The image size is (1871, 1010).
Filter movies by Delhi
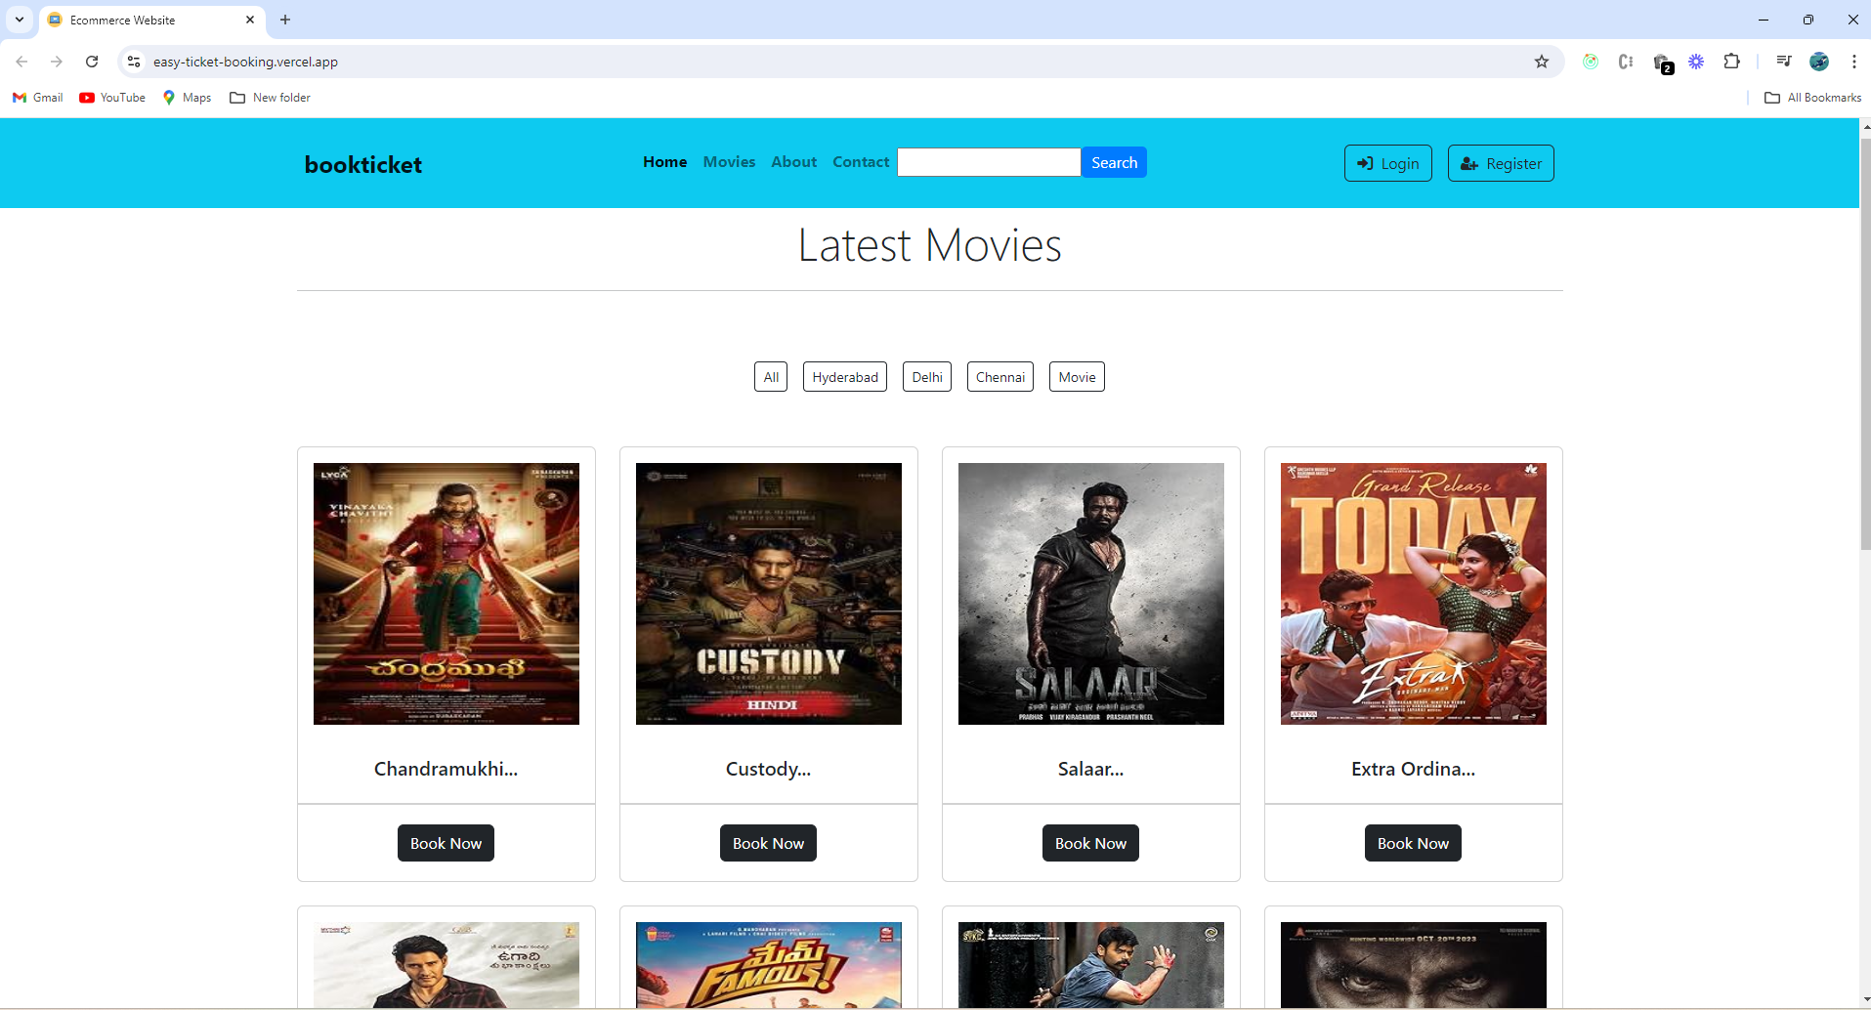pos(927,377)
